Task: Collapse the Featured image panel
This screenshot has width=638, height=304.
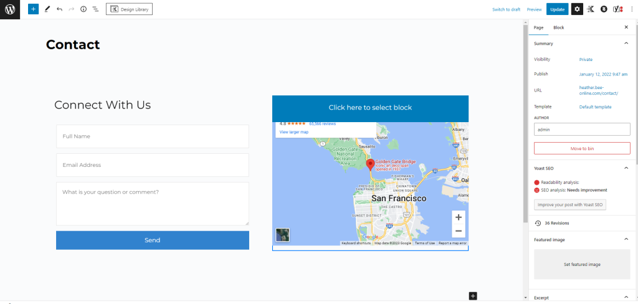Action: [x=626, y=239]
